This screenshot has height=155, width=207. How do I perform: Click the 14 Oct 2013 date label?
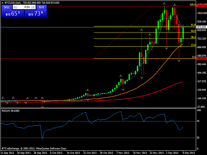click(74, 153)
